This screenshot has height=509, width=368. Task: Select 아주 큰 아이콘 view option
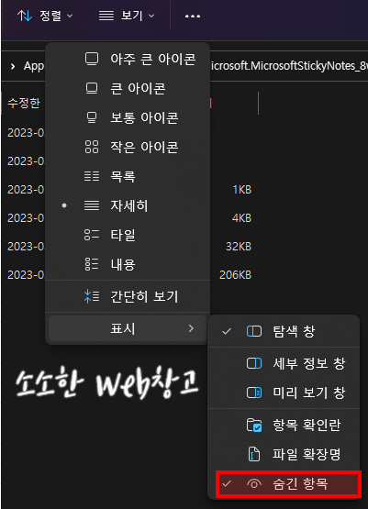point(128,60)
